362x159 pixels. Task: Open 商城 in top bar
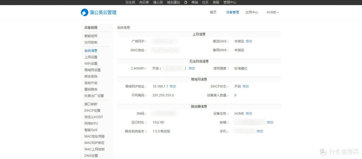click(x=195, y=2)
